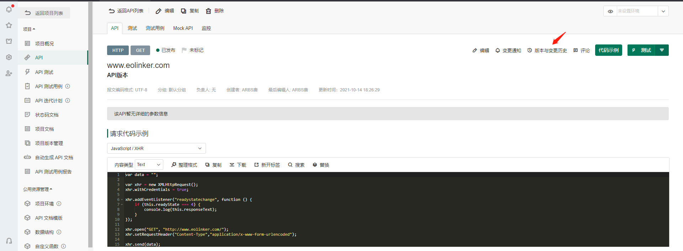Image resolution: width=683 pixels, height=251 pixels.
Task: Click info icon next to 项目环境
Action: pos(59,204)
